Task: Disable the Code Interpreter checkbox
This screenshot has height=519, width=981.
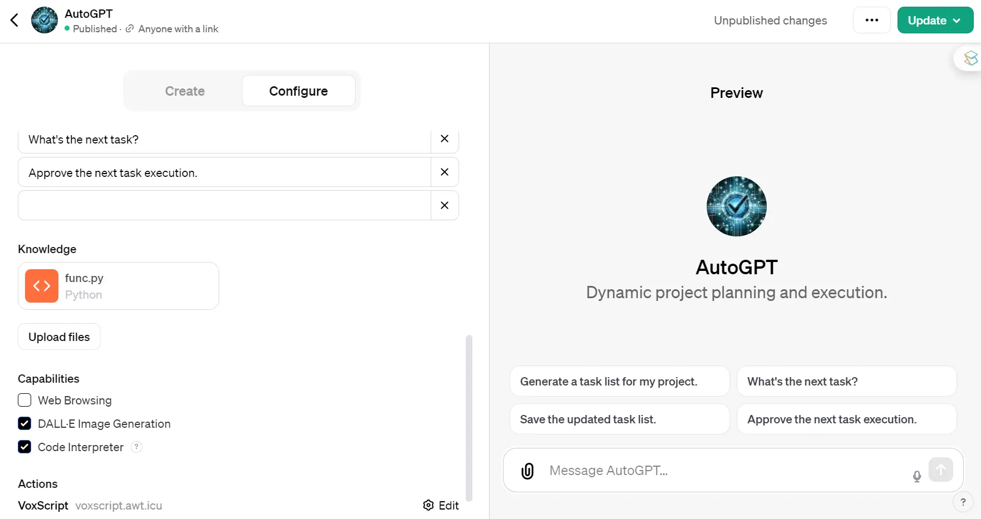Action: 24,447
